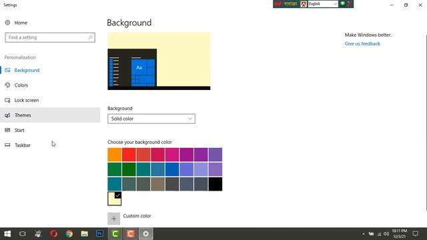
Task: Open the Give us feedback link
Action: tap(362, 44)
